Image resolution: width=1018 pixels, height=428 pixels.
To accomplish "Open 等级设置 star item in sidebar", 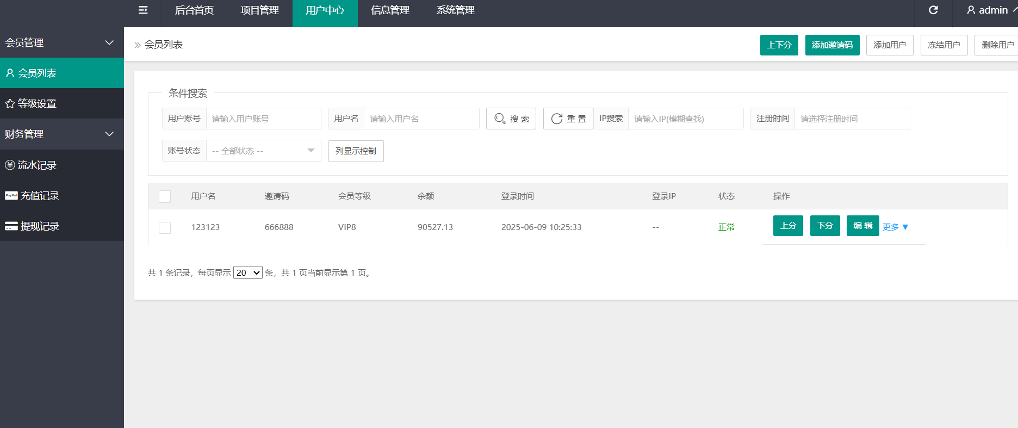I will 62,103.
